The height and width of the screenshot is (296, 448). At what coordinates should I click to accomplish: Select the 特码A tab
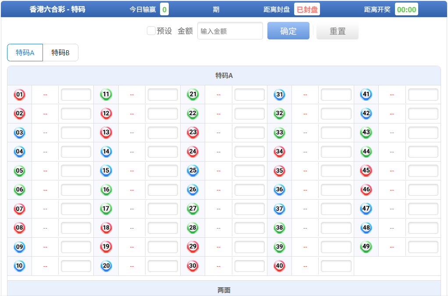[25, 52]
